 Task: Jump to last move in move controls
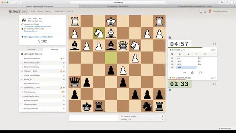point(205,54)
